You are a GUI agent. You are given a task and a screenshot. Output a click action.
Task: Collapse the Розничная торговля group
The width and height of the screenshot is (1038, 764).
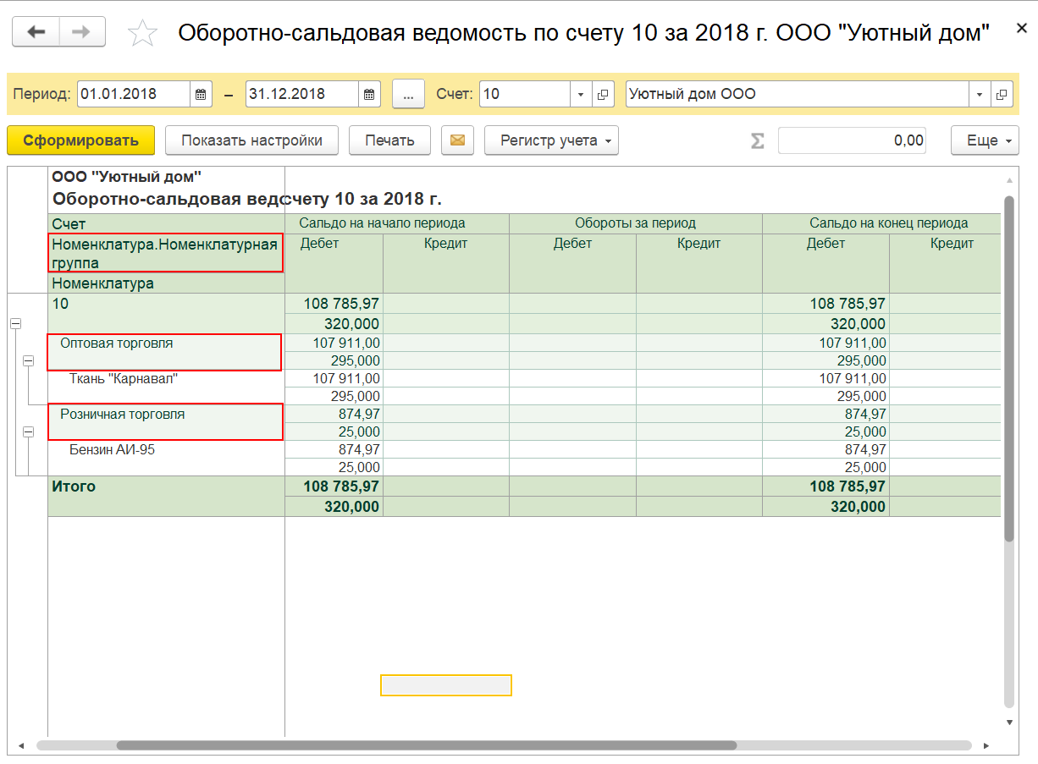pos(28,431)
